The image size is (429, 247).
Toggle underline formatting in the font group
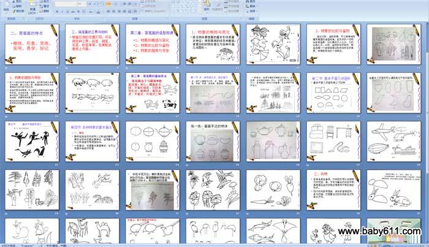point(66,11)
